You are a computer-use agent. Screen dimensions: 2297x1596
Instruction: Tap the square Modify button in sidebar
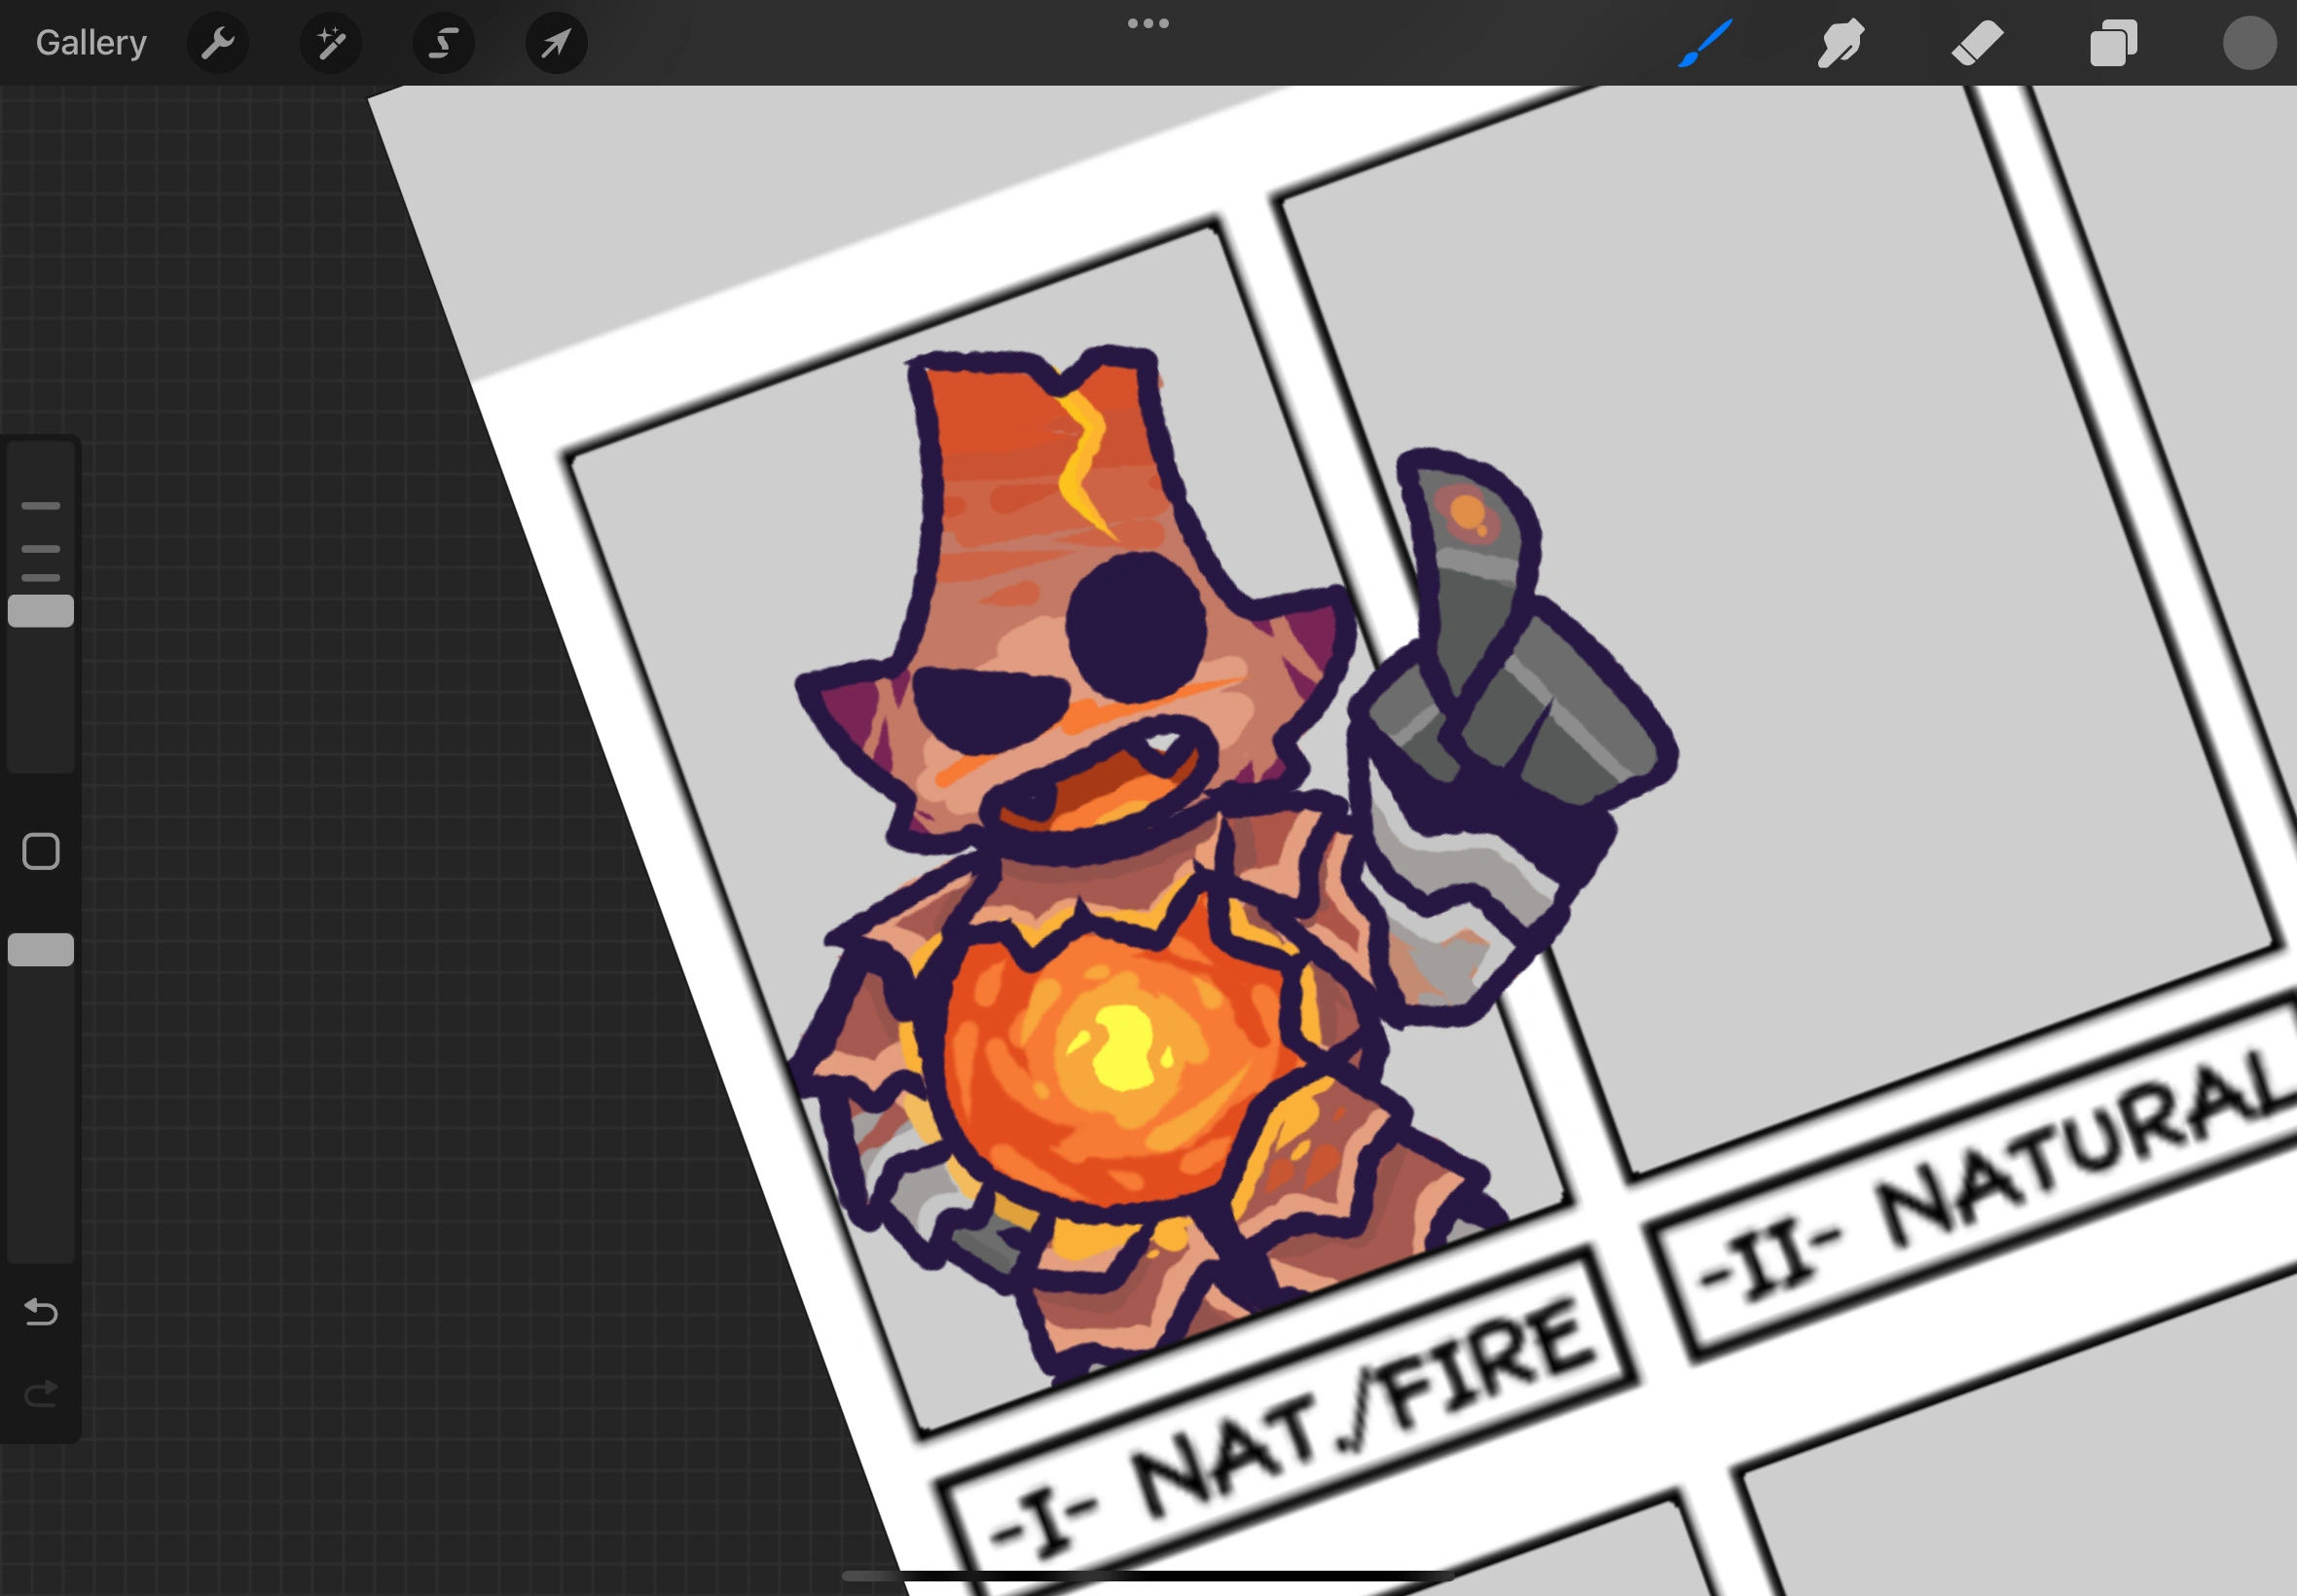(x=41, y=852)
